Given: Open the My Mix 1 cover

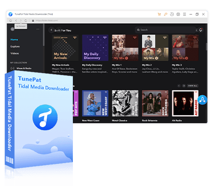Looking at the screenshot, I should (125, 48).
